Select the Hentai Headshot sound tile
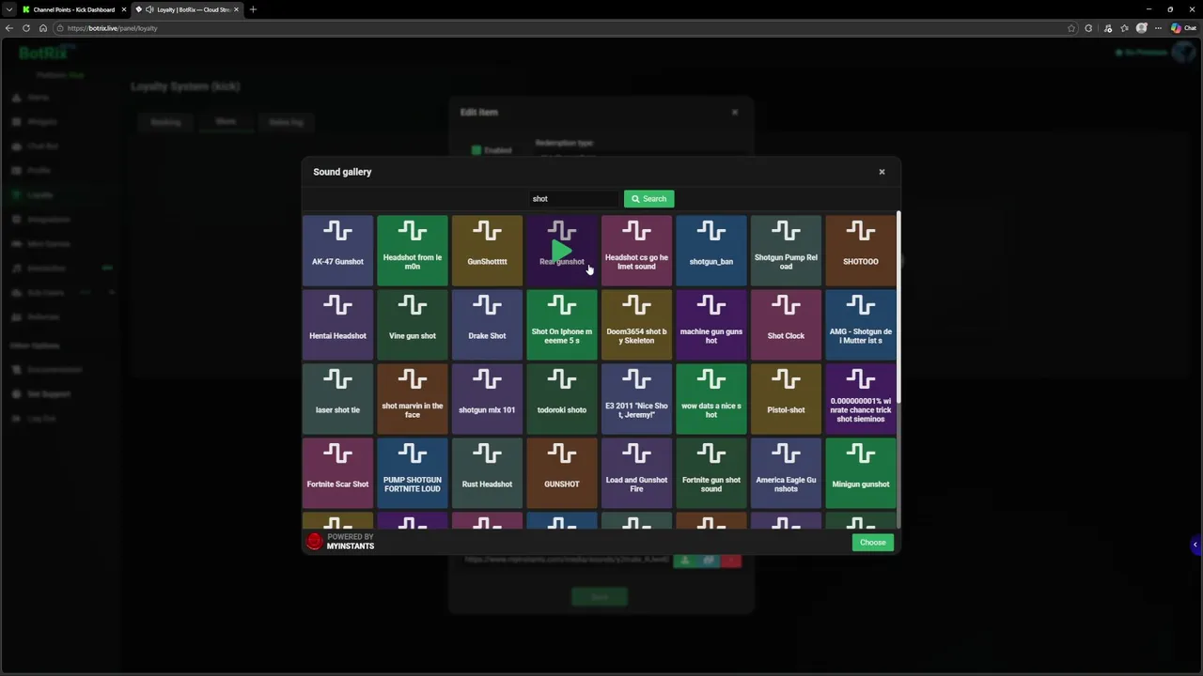 point(337,325)
